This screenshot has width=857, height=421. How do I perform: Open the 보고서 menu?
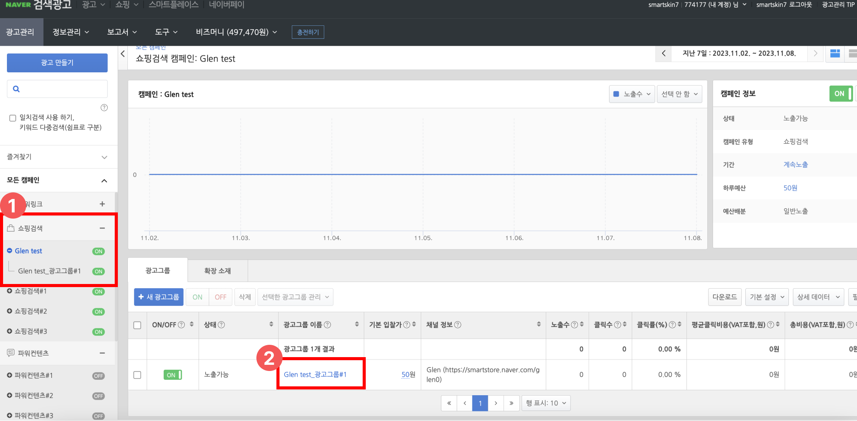coord(121,32)
